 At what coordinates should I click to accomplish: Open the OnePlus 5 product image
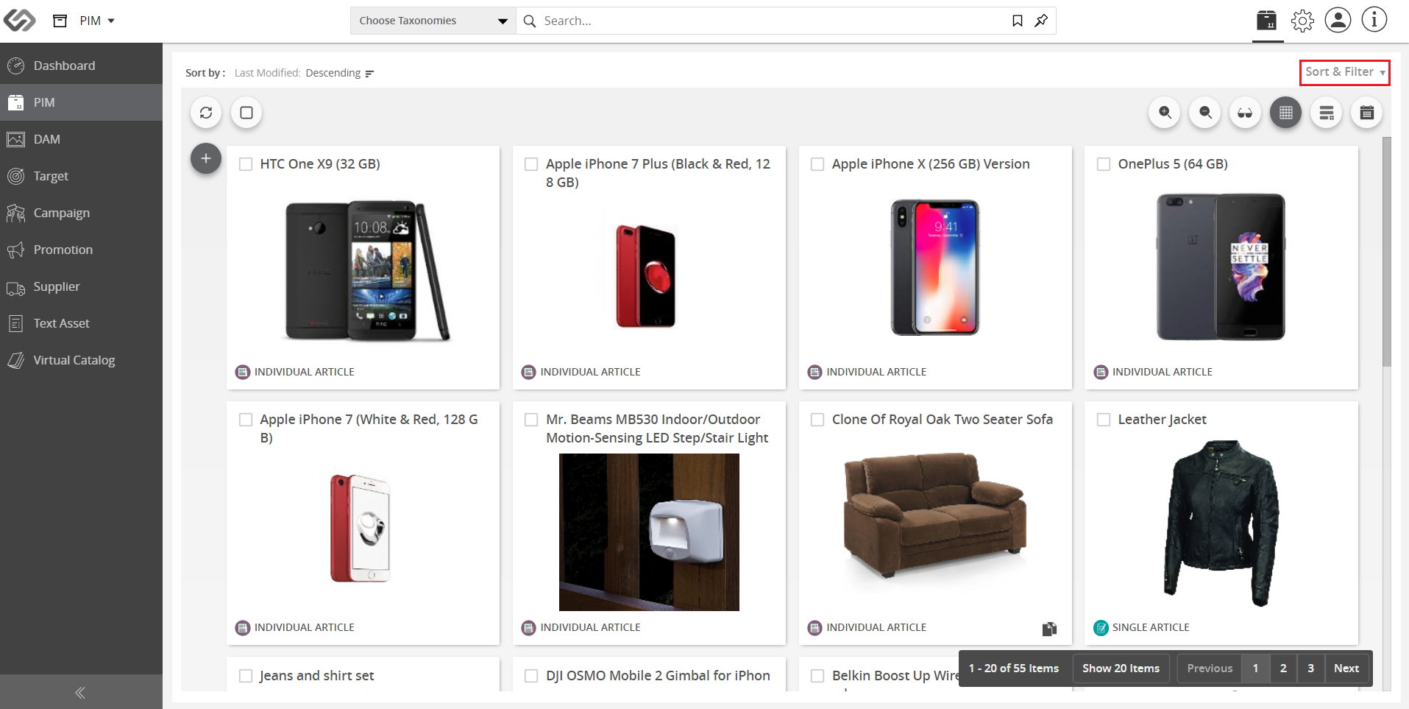pos(1221,267)
